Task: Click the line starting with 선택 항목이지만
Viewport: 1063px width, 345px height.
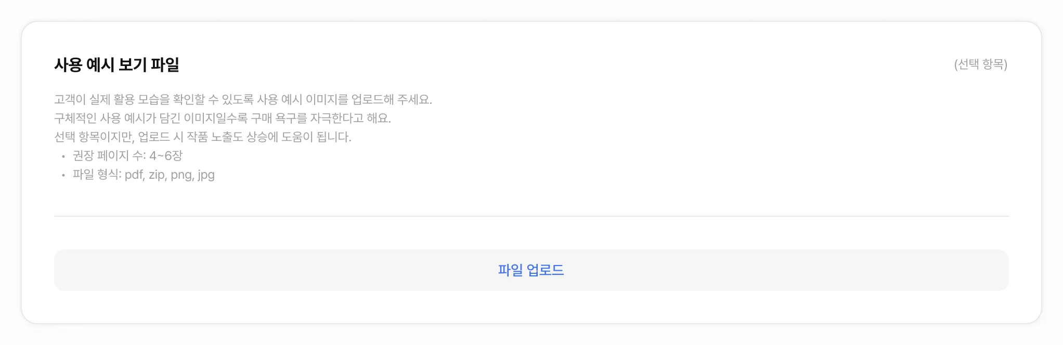Action: pos(202,137)
